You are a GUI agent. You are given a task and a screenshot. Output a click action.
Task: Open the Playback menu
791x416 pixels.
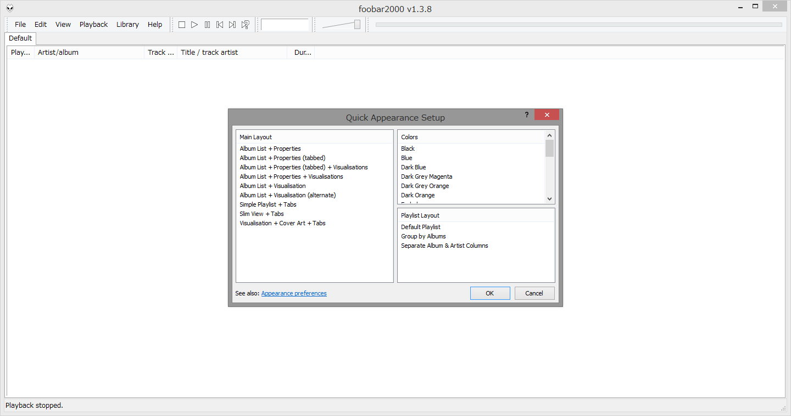pyautogui.click(x=94, y=25)
